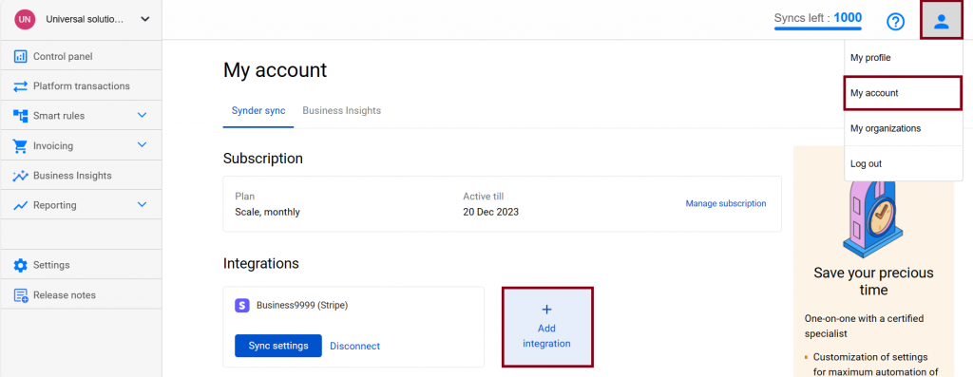Screen dimensions: 973x377
Task: Click the plus icon in Add integration
Action: click(546, 310)
